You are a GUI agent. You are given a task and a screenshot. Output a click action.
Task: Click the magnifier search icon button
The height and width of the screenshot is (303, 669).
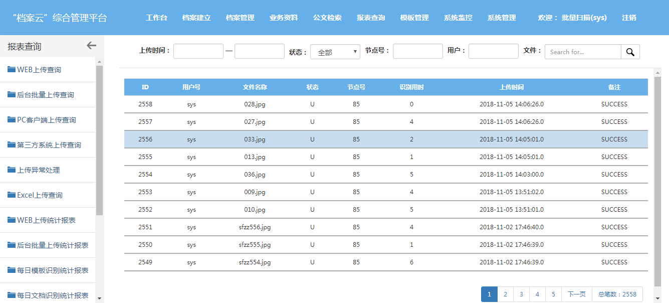(x=630, y=52)
